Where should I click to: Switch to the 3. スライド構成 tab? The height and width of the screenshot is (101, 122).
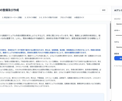coord(31,18)
